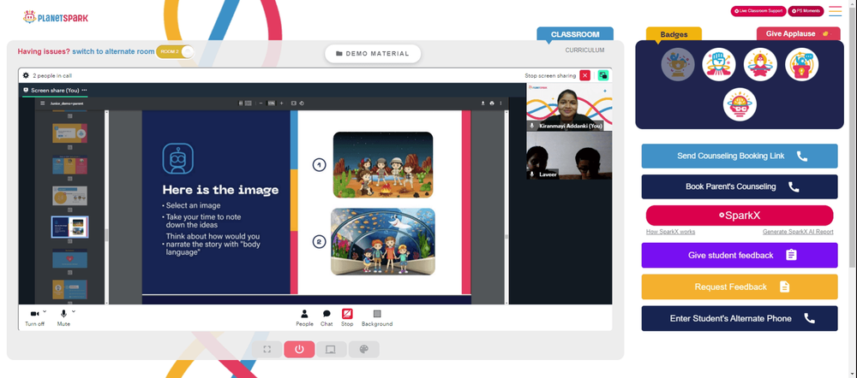The image size is (857, 378).
Task: Expand microphone device options arrow
Action: [73, 311]
